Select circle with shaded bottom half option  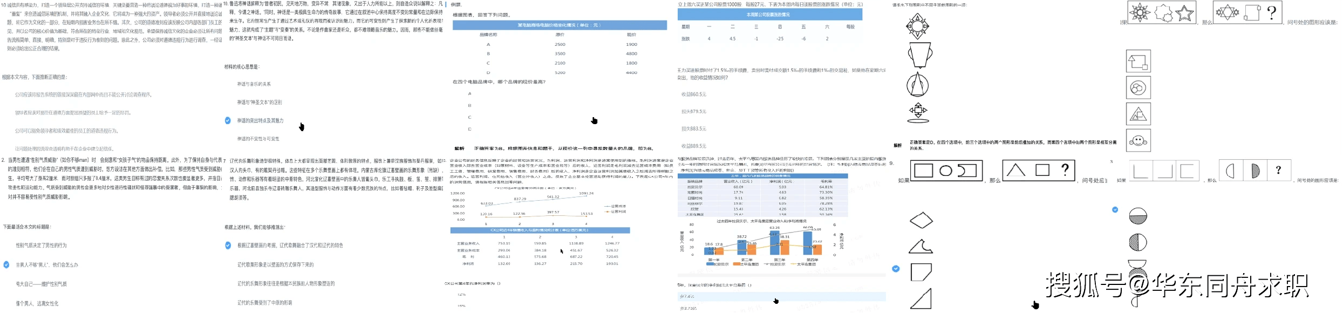pos(1138,216)
